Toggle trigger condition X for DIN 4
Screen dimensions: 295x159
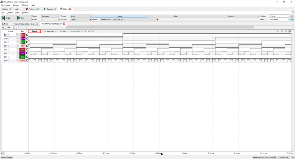coord(27,46)
